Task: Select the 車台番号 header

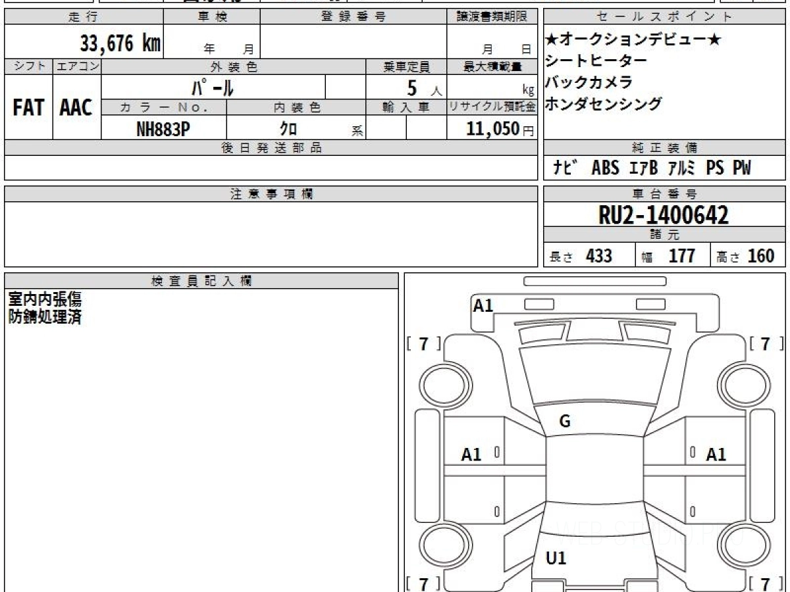Action: [x=664, y=194]
